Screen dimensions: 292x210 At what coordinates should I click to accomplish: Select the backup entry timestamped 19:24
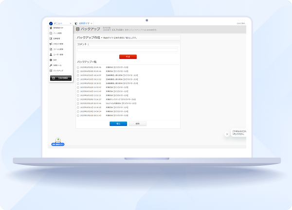[x=78, y=75]
